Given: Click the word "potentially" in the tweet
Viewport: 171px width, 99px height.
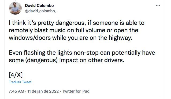Looking at the screenshot, I should [126, 53].
